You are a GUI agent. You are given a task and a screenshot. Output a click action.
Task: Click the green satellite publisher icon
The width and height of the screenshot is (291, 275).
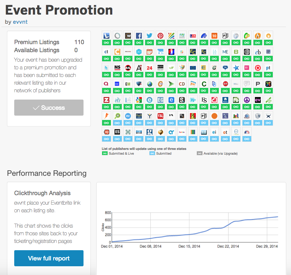[x=268, y=100]
